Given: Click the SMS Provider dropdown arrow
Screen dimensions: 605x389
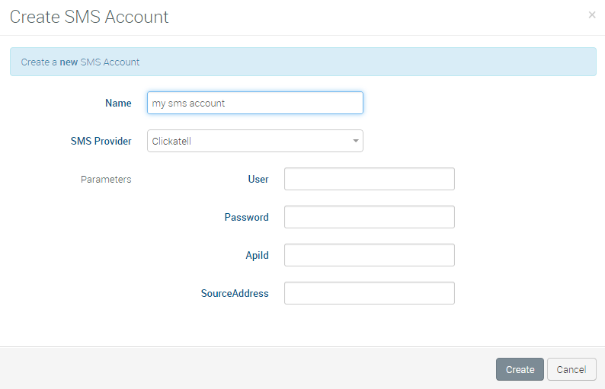Looking at the screenshot, I should click(355, 141).
